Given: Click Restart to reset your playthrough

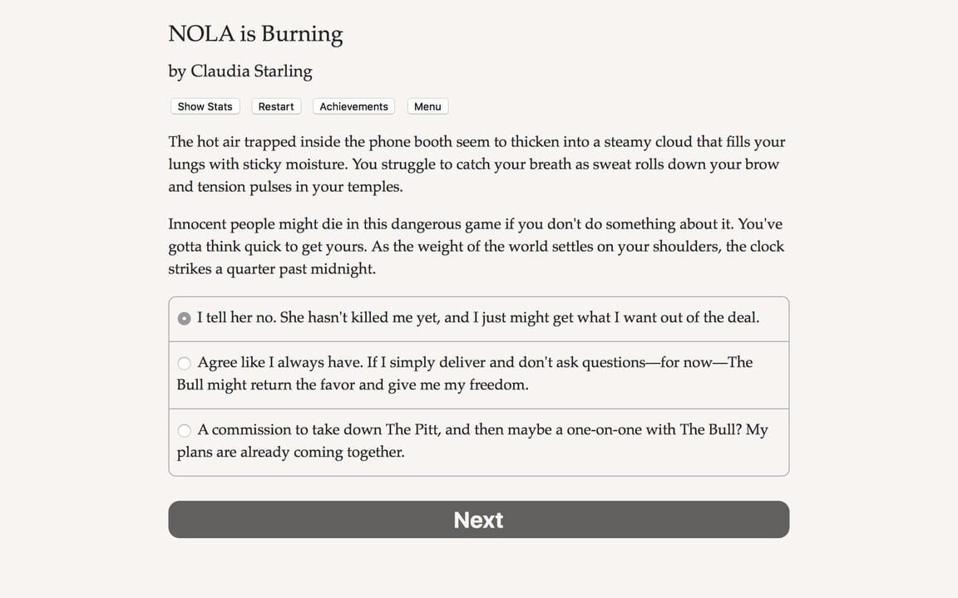Looking at the screenshot, I should [x=275, y=106].
